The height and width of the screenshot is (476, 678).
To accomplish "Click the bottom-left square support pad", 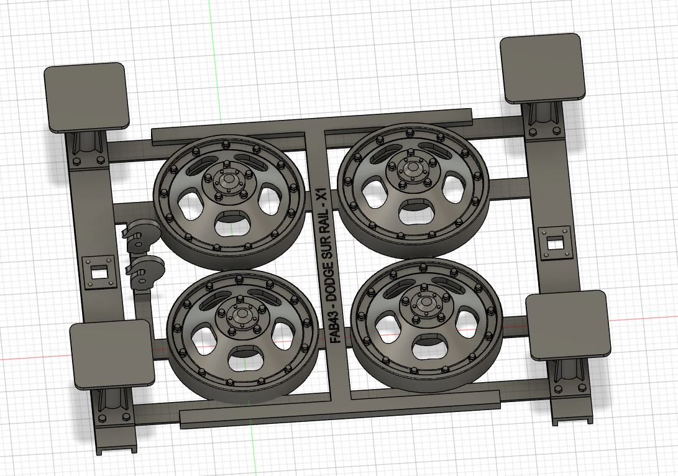I will [112, 354].
